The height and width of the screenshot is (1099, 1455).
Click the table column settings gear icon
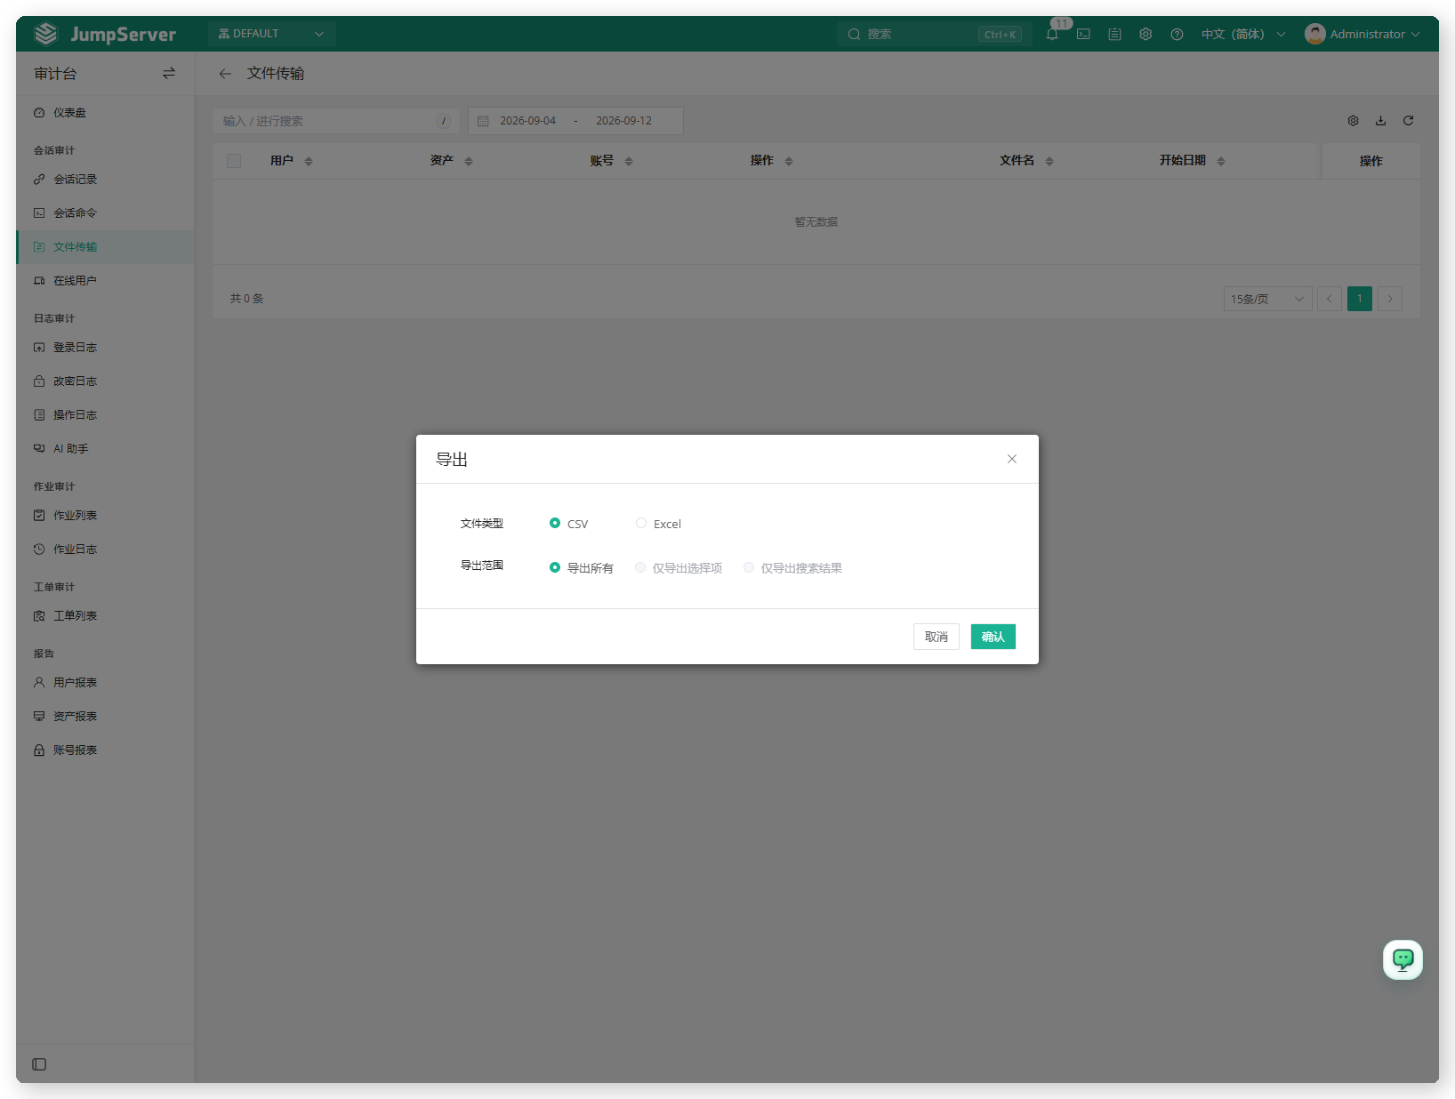pos(1353,121)
